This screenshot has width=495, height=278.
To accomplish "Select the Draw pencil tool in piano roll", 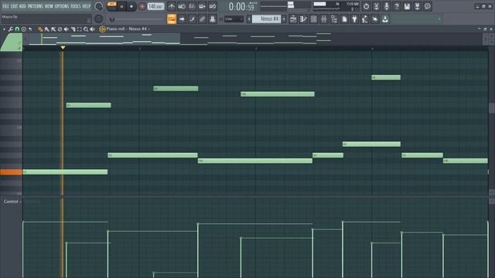I will tap(40, 29).
